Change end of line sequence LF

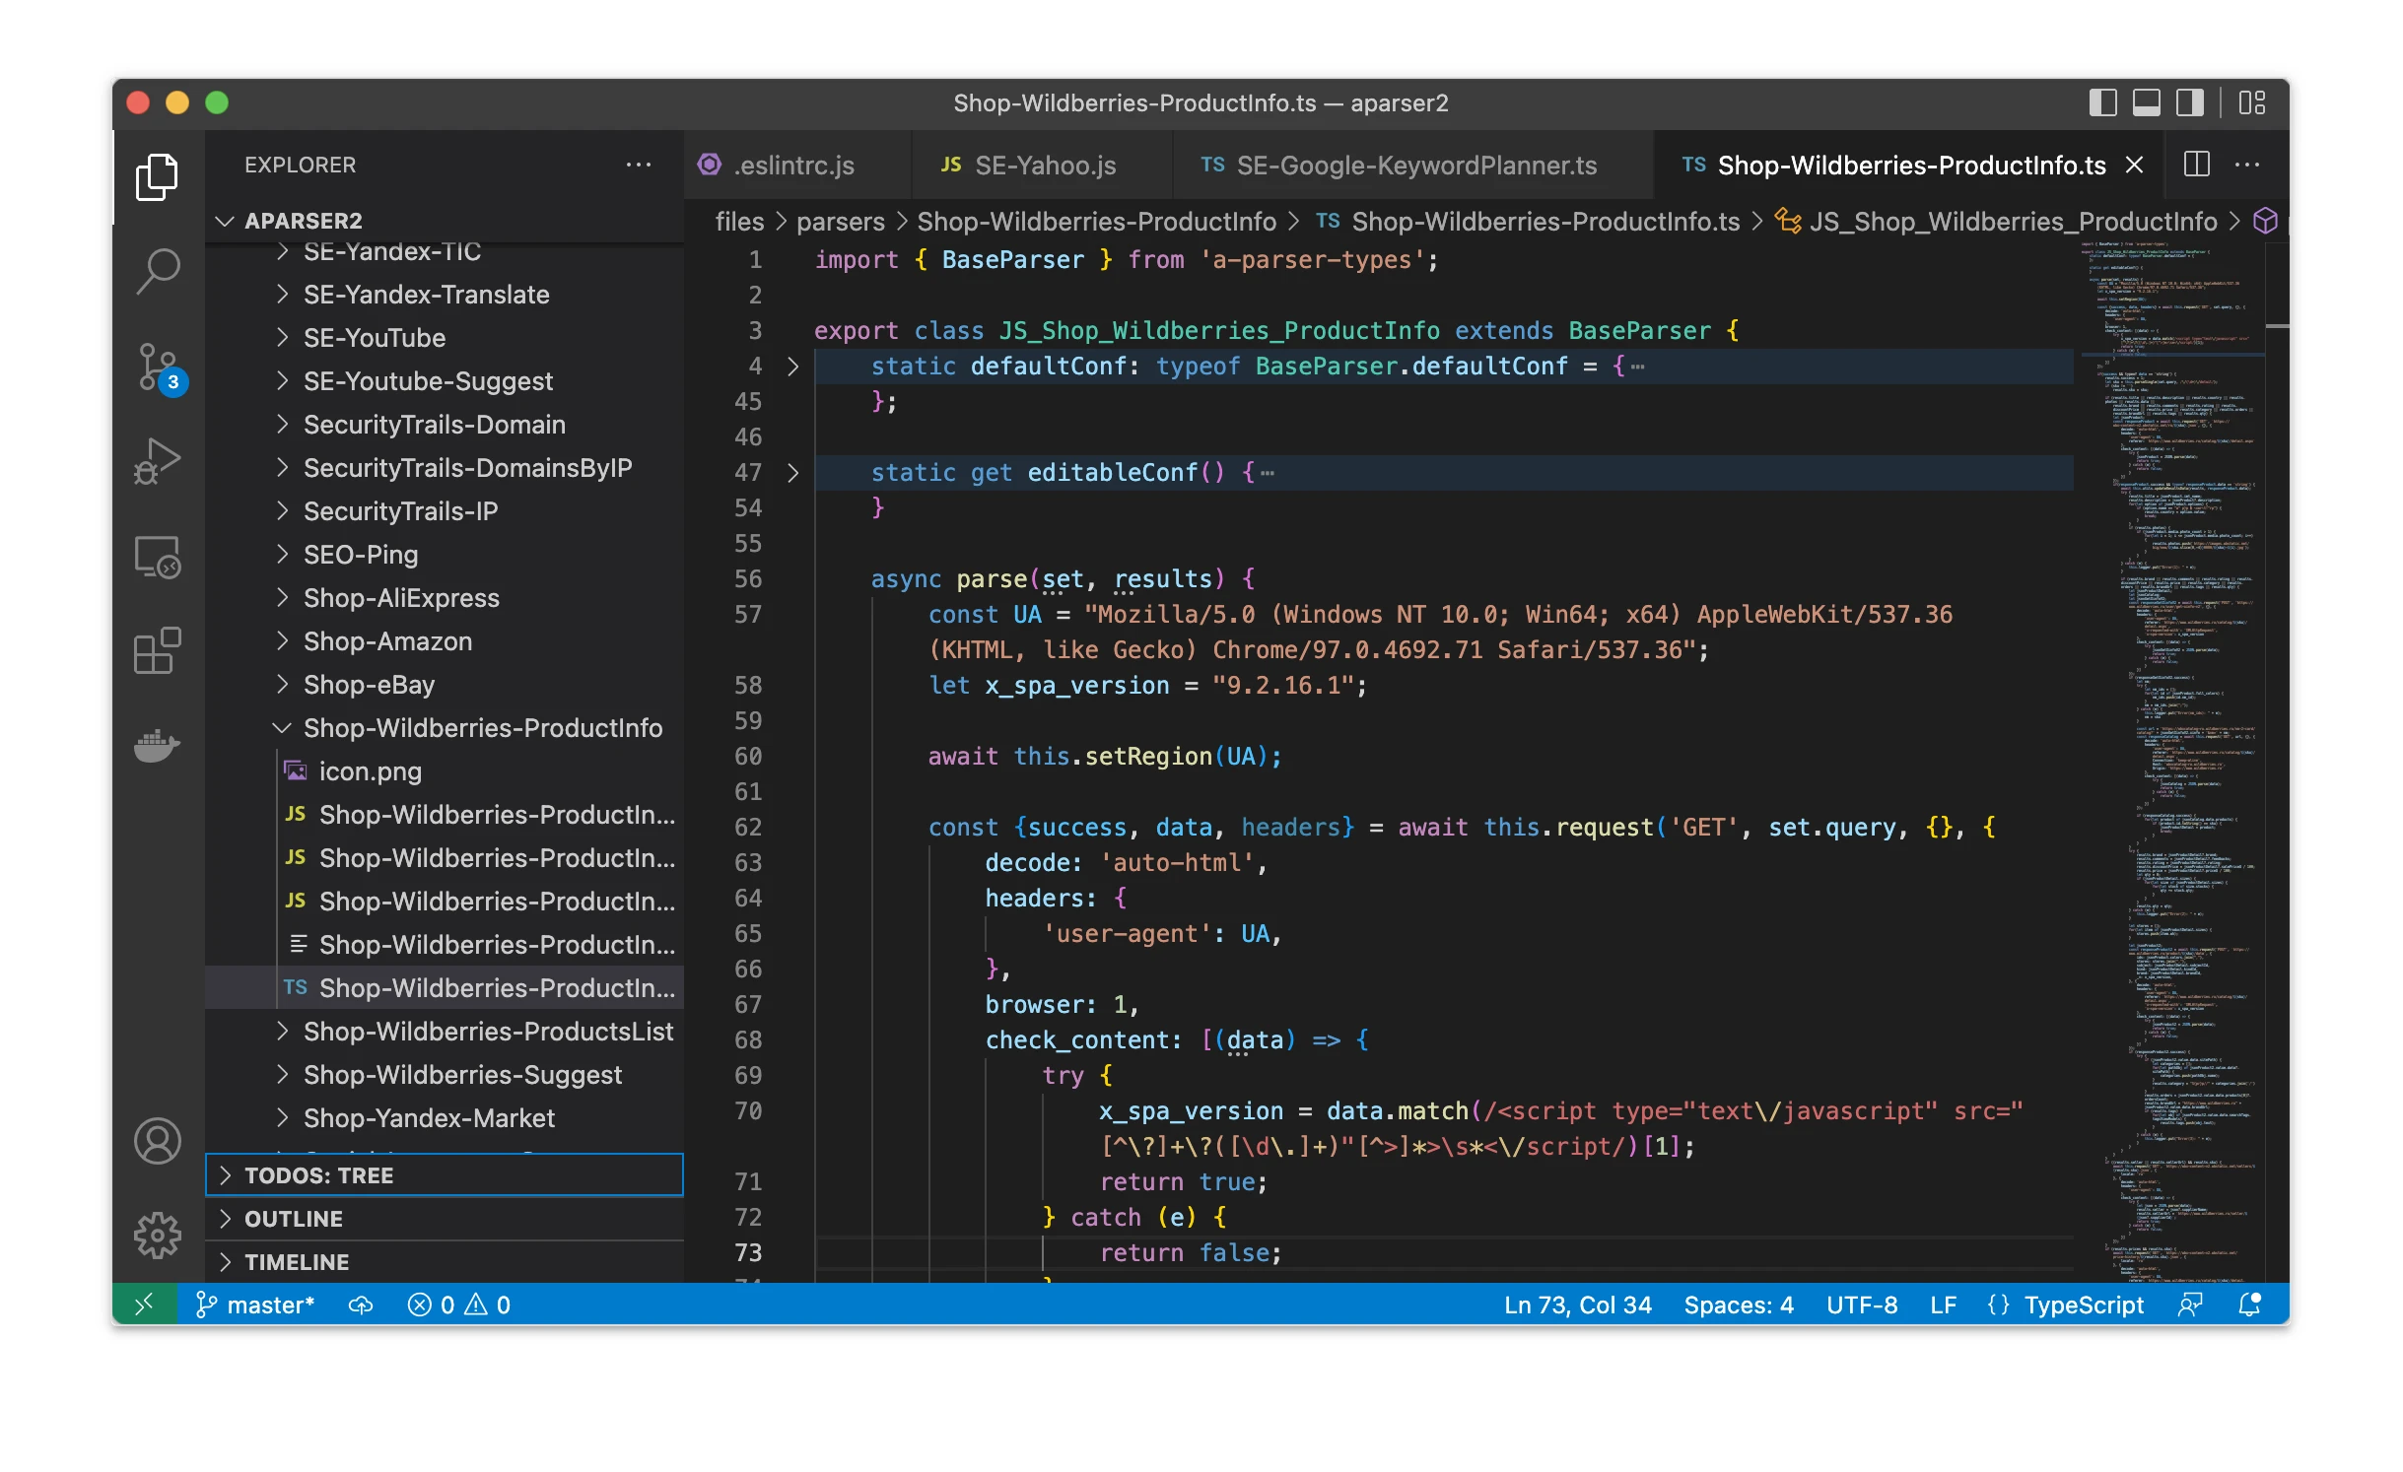1943,1305
